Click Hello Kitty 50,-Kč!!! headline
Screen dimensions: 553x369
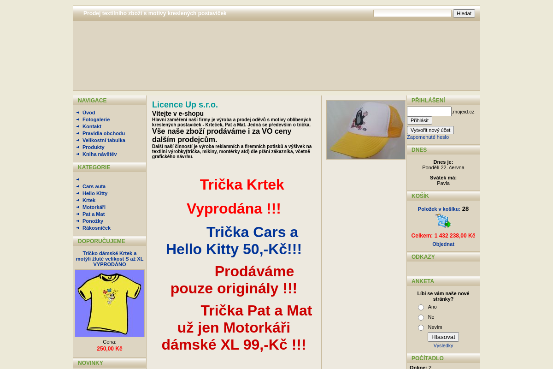(234, 249)
